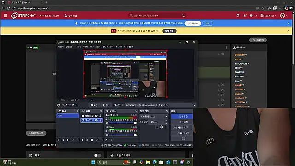Open the View menu in OBS
295x166 pixels.
pyautogui.click(x=77, y=47)
